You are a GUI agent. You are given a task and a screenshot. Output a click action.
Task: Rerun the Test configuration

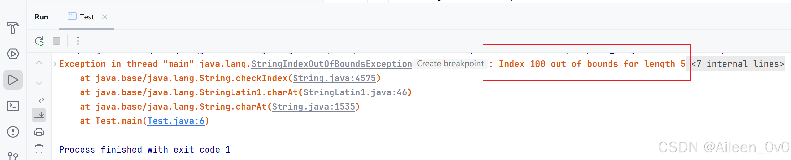[x=39, y=41]
